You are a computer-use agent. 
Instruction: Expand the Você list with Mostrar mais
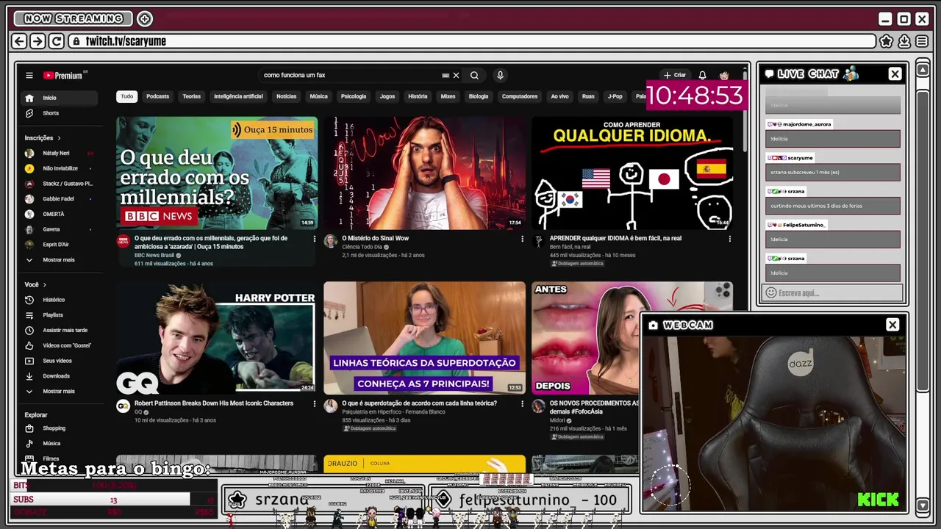click(59, 392)
